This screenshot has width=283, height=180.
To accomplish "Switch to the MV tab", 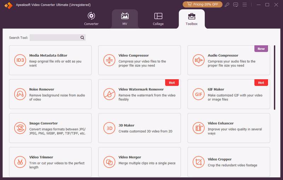I will pos(125,19).
